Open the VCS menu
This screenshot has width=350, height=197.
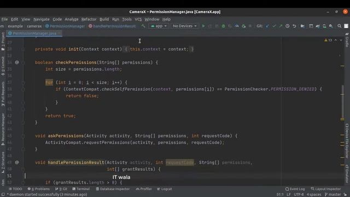click(138, 19)
